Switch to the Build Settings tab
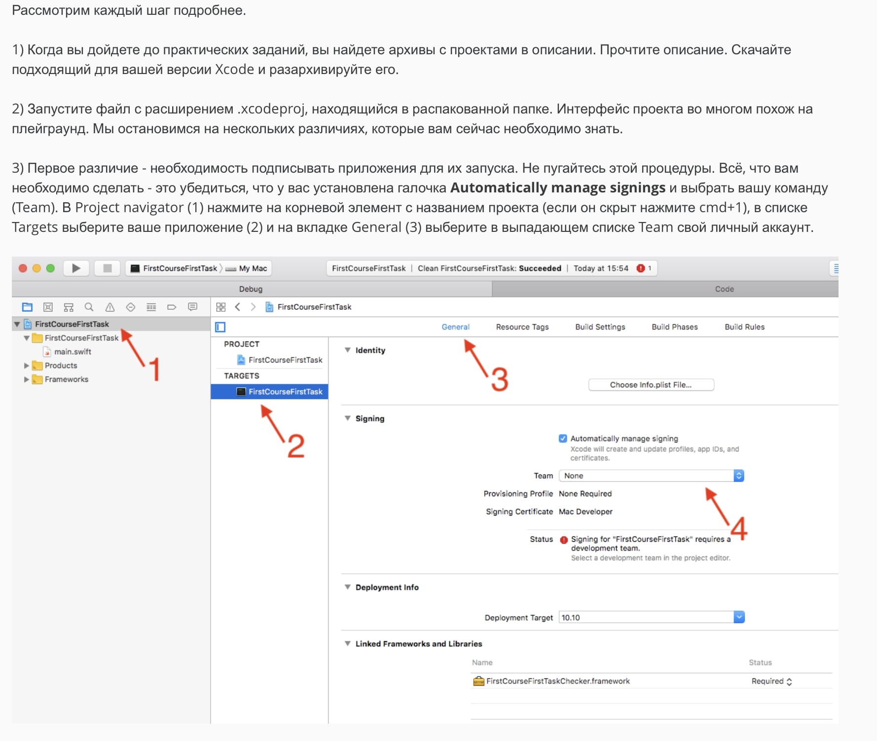Viewport: 877px width, 741px height. click(600, 327)
